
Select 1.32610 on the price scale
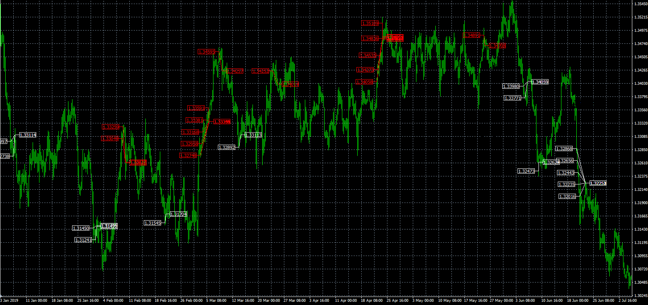[640, 163]
